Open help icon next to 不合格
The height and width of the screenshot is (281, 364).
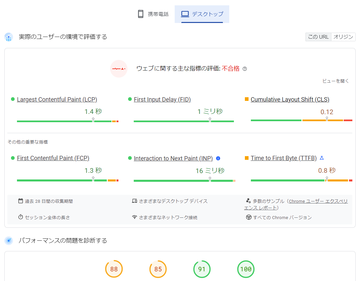point(245,69)
